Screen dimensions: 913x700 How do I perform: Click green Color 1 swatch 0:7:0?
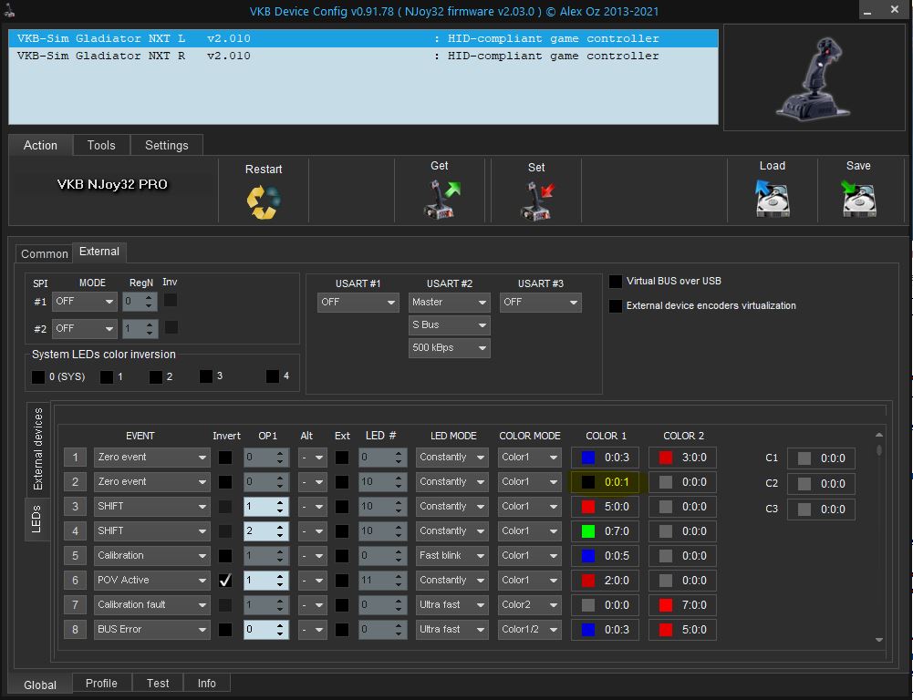[x=588, y=531]
